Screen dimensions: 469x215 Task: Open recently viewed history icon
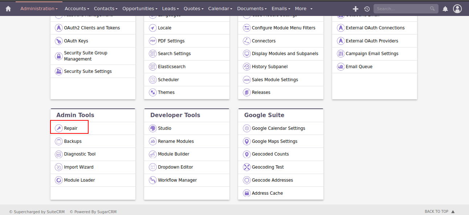point(367,9)
